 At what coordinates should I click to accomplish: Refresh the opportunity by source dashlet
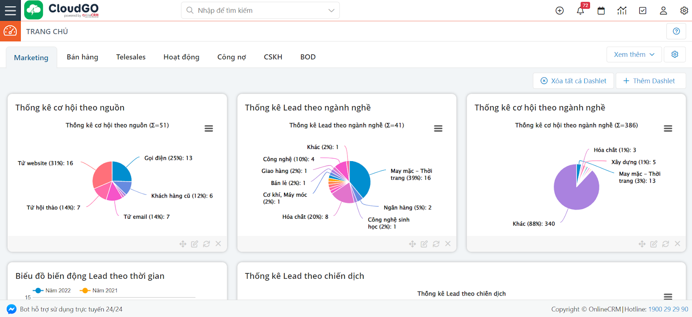click(x=206, y=244)
